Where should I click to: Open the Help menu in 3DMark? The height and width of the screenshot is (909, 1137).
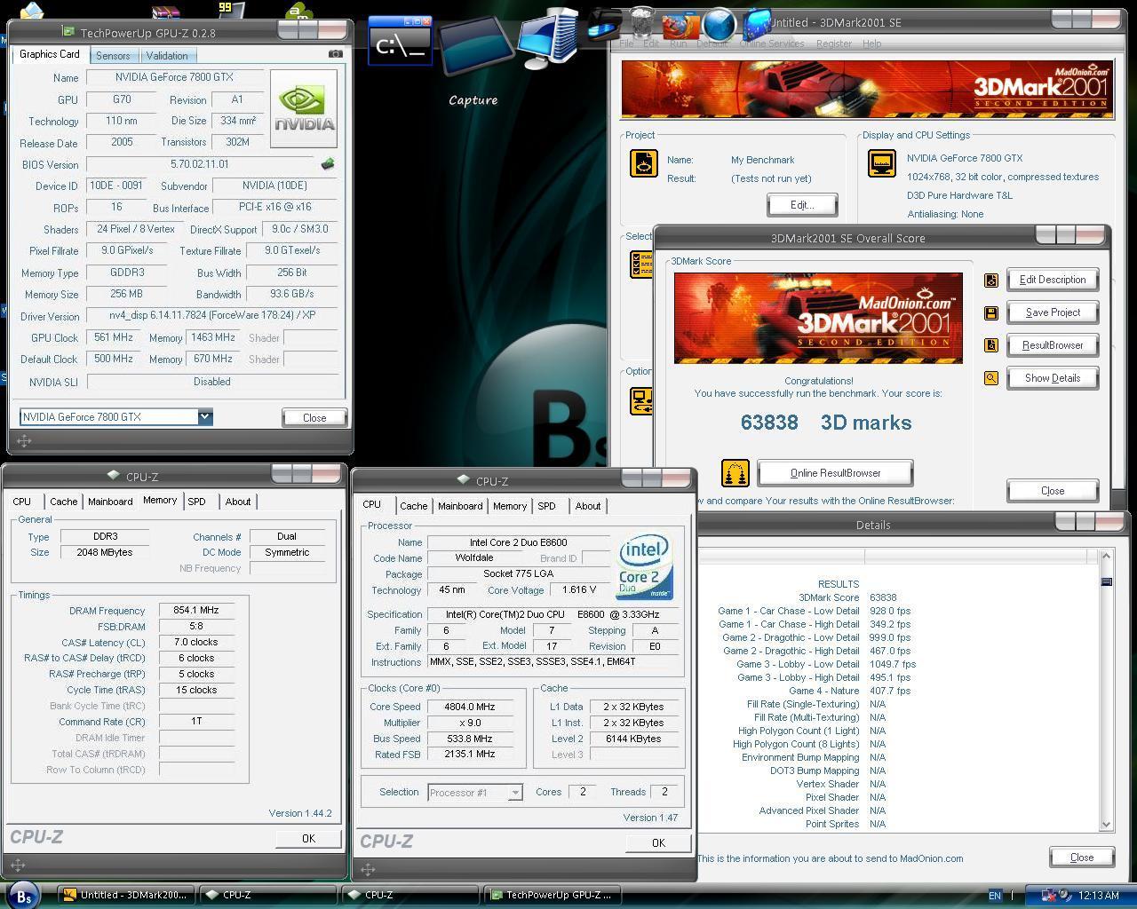(871, 43)
